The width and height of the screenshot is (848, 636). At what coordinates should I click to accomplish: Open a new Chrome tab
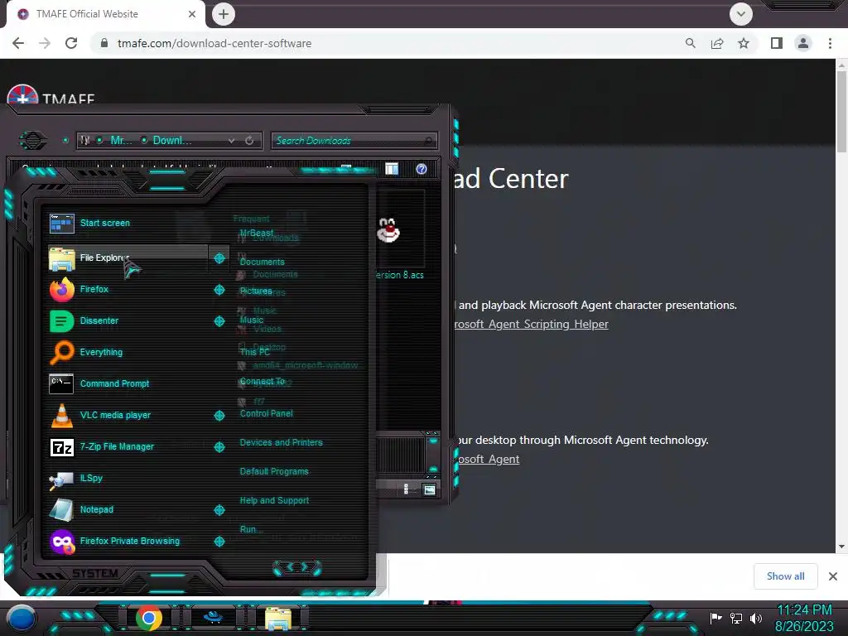tap(224, 14)
